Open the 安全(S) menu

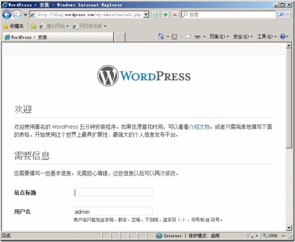[243, 37]
